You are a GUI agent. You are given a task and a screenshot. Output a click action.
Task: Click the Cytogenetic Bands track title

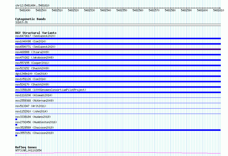click(30, 19)
